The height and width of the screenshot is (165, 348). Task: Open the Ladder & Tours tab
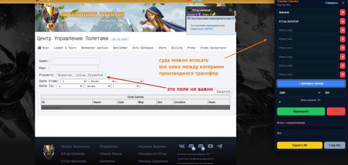(x=65, y=48)
